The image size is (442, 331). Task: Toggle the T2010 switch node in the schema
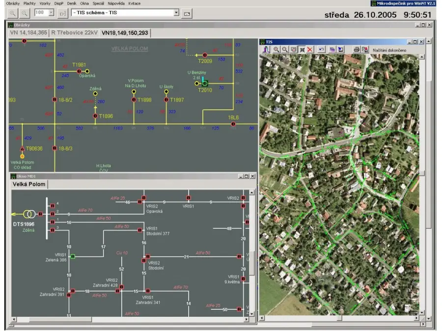click(x=205, y=83)
